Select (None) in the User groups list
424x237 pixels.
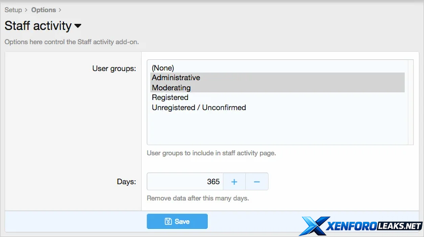(x=162, y=68)
